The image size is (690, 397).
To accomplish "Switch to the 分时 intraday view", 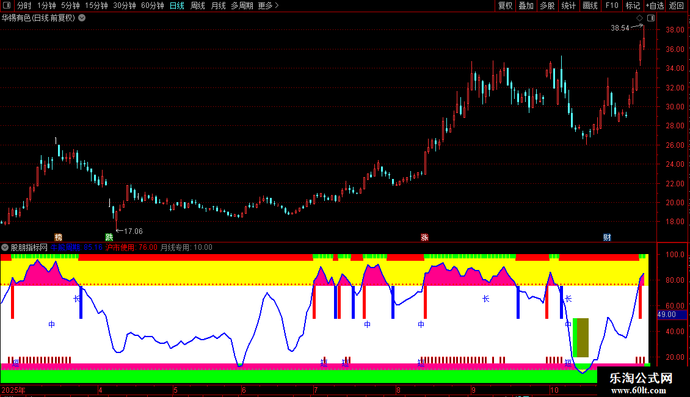I will tap(24, 5).
